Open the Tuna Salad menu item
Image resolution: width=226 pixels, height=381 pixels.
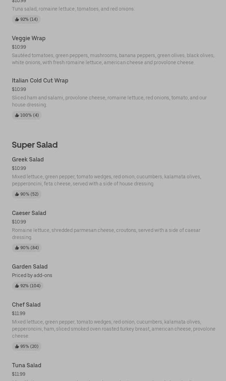27,365
